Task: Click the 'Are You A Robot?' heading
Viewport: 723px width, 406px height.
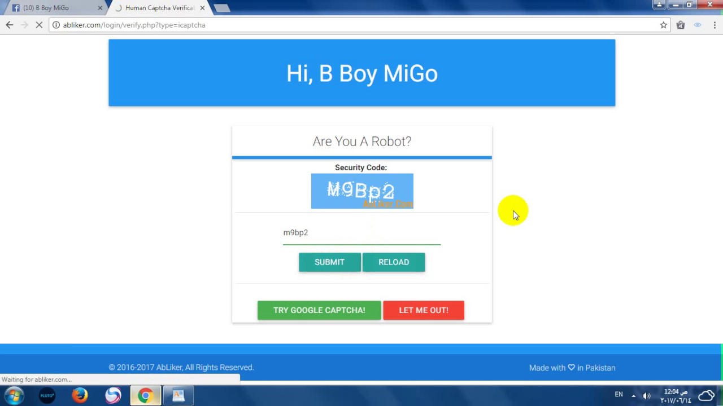Action: [x=362, y=142]
